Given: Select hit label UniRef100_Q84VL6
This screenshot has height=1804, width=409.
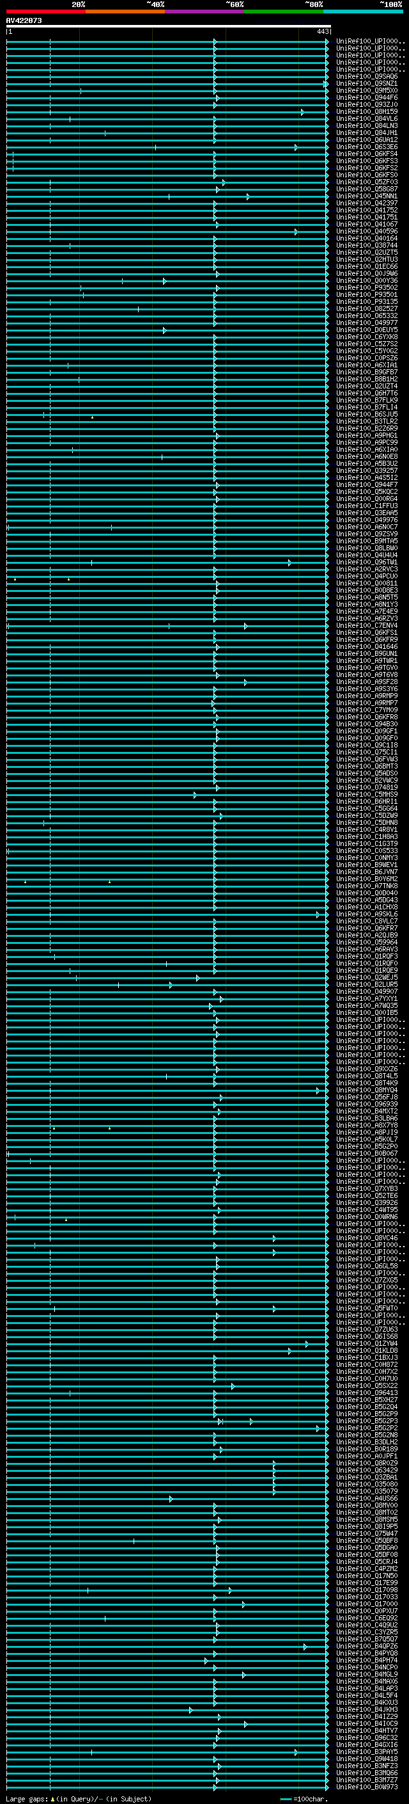Looking at the screenshot, I should [x=366, y=119].
